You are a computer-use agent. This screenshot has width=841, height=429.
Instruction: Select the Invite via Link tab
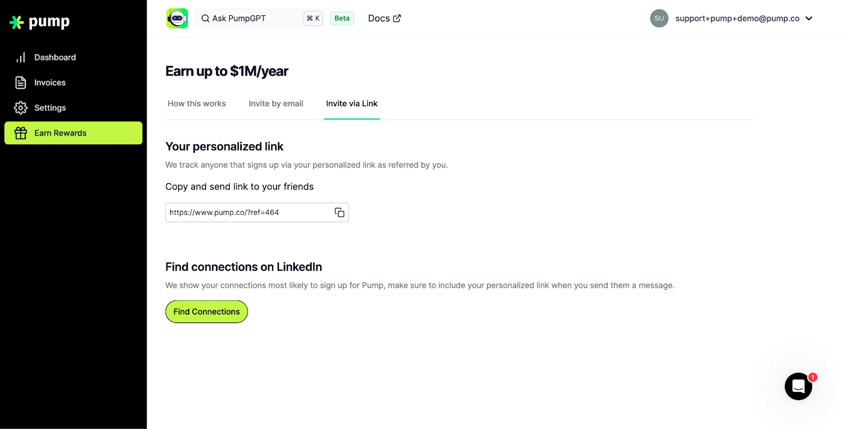(352, 103)
